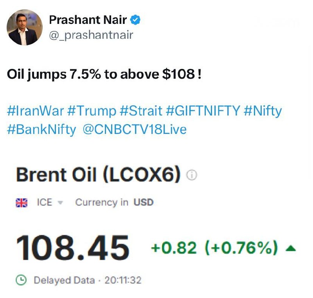Visit the @CNBCTV18Live mention

(x=135, y=129)
